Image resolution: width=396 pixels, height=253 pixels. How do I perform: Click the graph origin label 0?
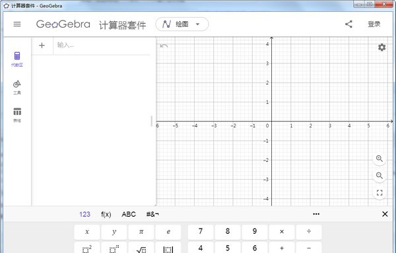tap(267, 126)
